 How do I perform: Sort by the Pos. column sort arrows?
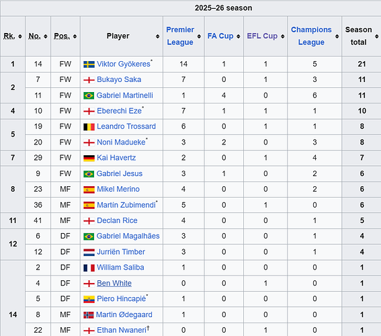(x=75, y=36)
